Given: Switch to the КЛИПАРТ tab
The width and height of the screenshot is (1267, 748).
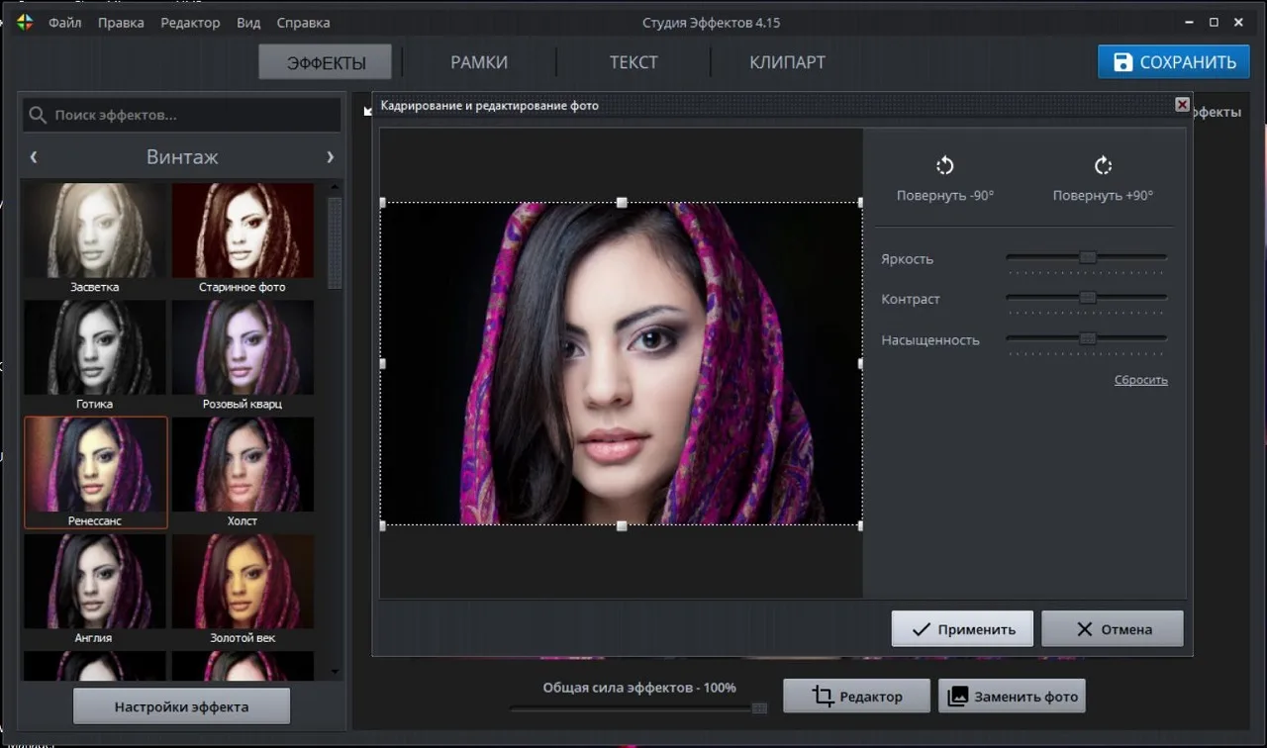Looking at the screenshot, I should 787,62.
